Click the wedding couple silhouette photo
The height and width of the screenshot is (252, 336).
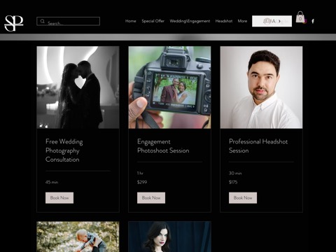coord(78,87)
